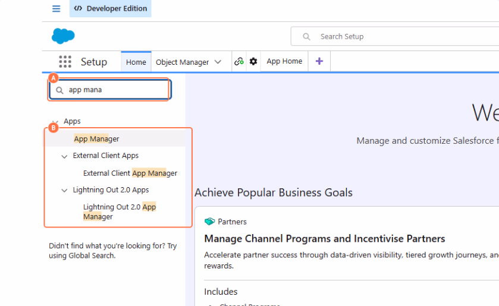Click the Quick Find magnifier icon

[x=59, y=90]
